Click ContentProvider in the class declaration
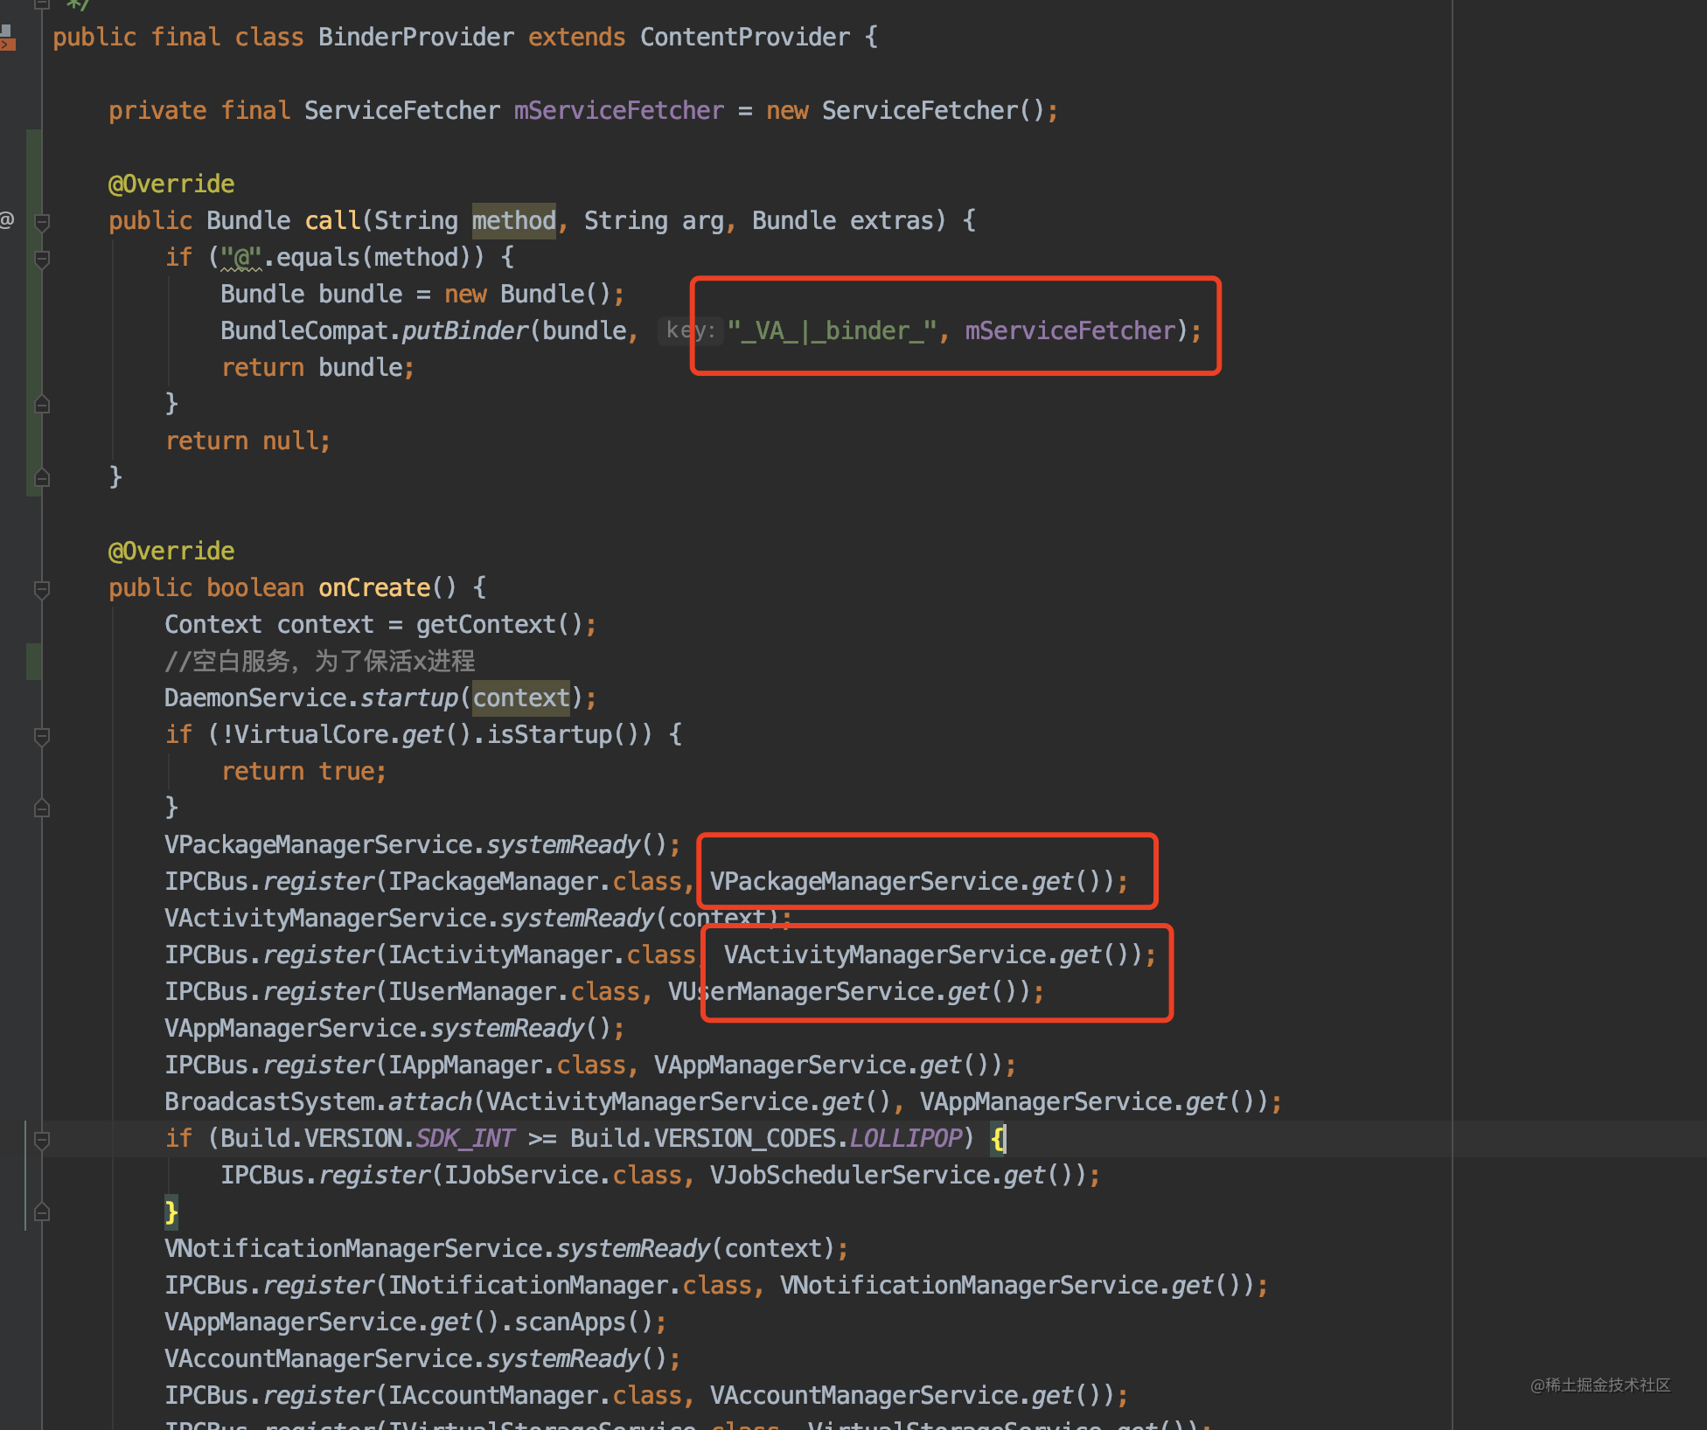 745,38
